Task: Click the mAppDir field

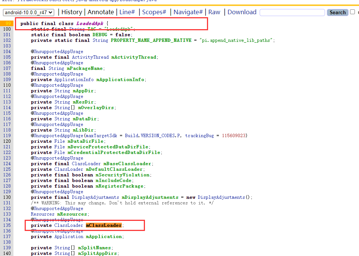Action: 83,91
